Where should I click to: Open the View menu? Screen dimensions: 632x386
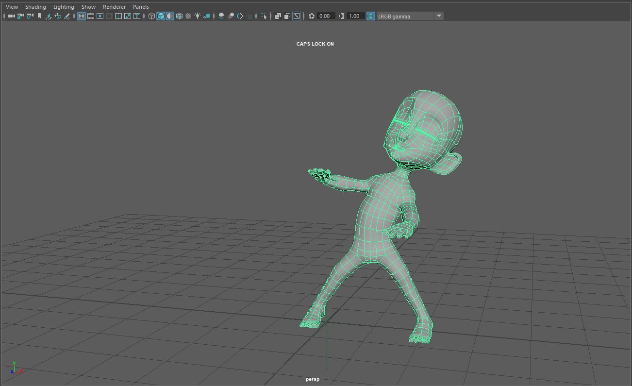[x=12, y=7]
